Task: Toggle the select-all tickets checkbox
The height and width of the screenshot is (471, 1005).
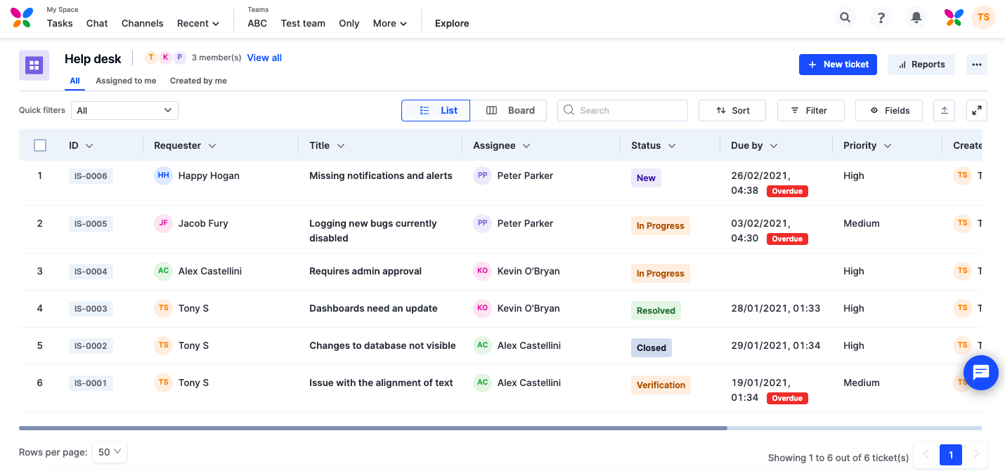Action: [x=40, y=145]
